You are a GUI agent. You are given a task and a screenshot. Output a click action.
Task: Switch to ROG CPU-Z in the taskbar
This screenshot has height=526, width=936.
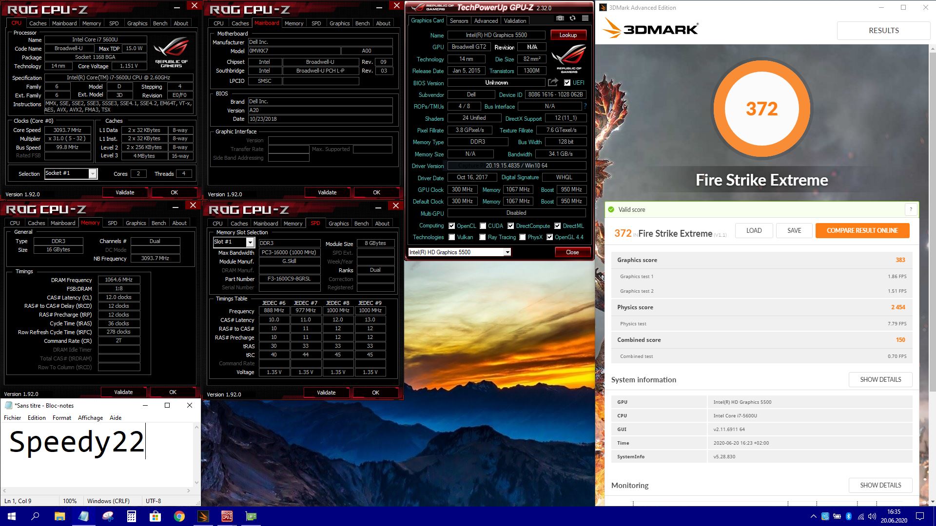point(227,516)
